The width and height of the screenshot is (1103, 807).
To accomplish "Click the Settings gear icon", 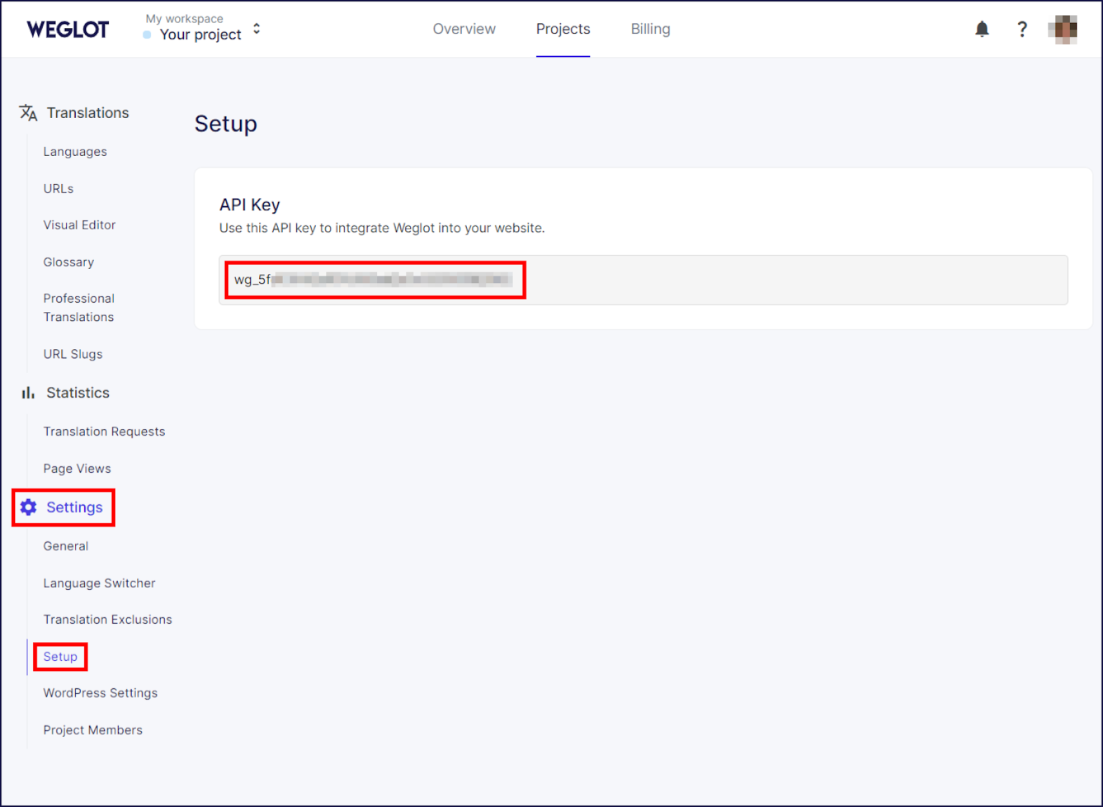I will coord(28,507).
